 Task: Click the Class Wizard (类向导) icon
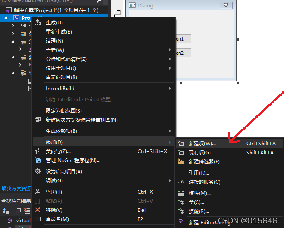(x=38, y=151)
